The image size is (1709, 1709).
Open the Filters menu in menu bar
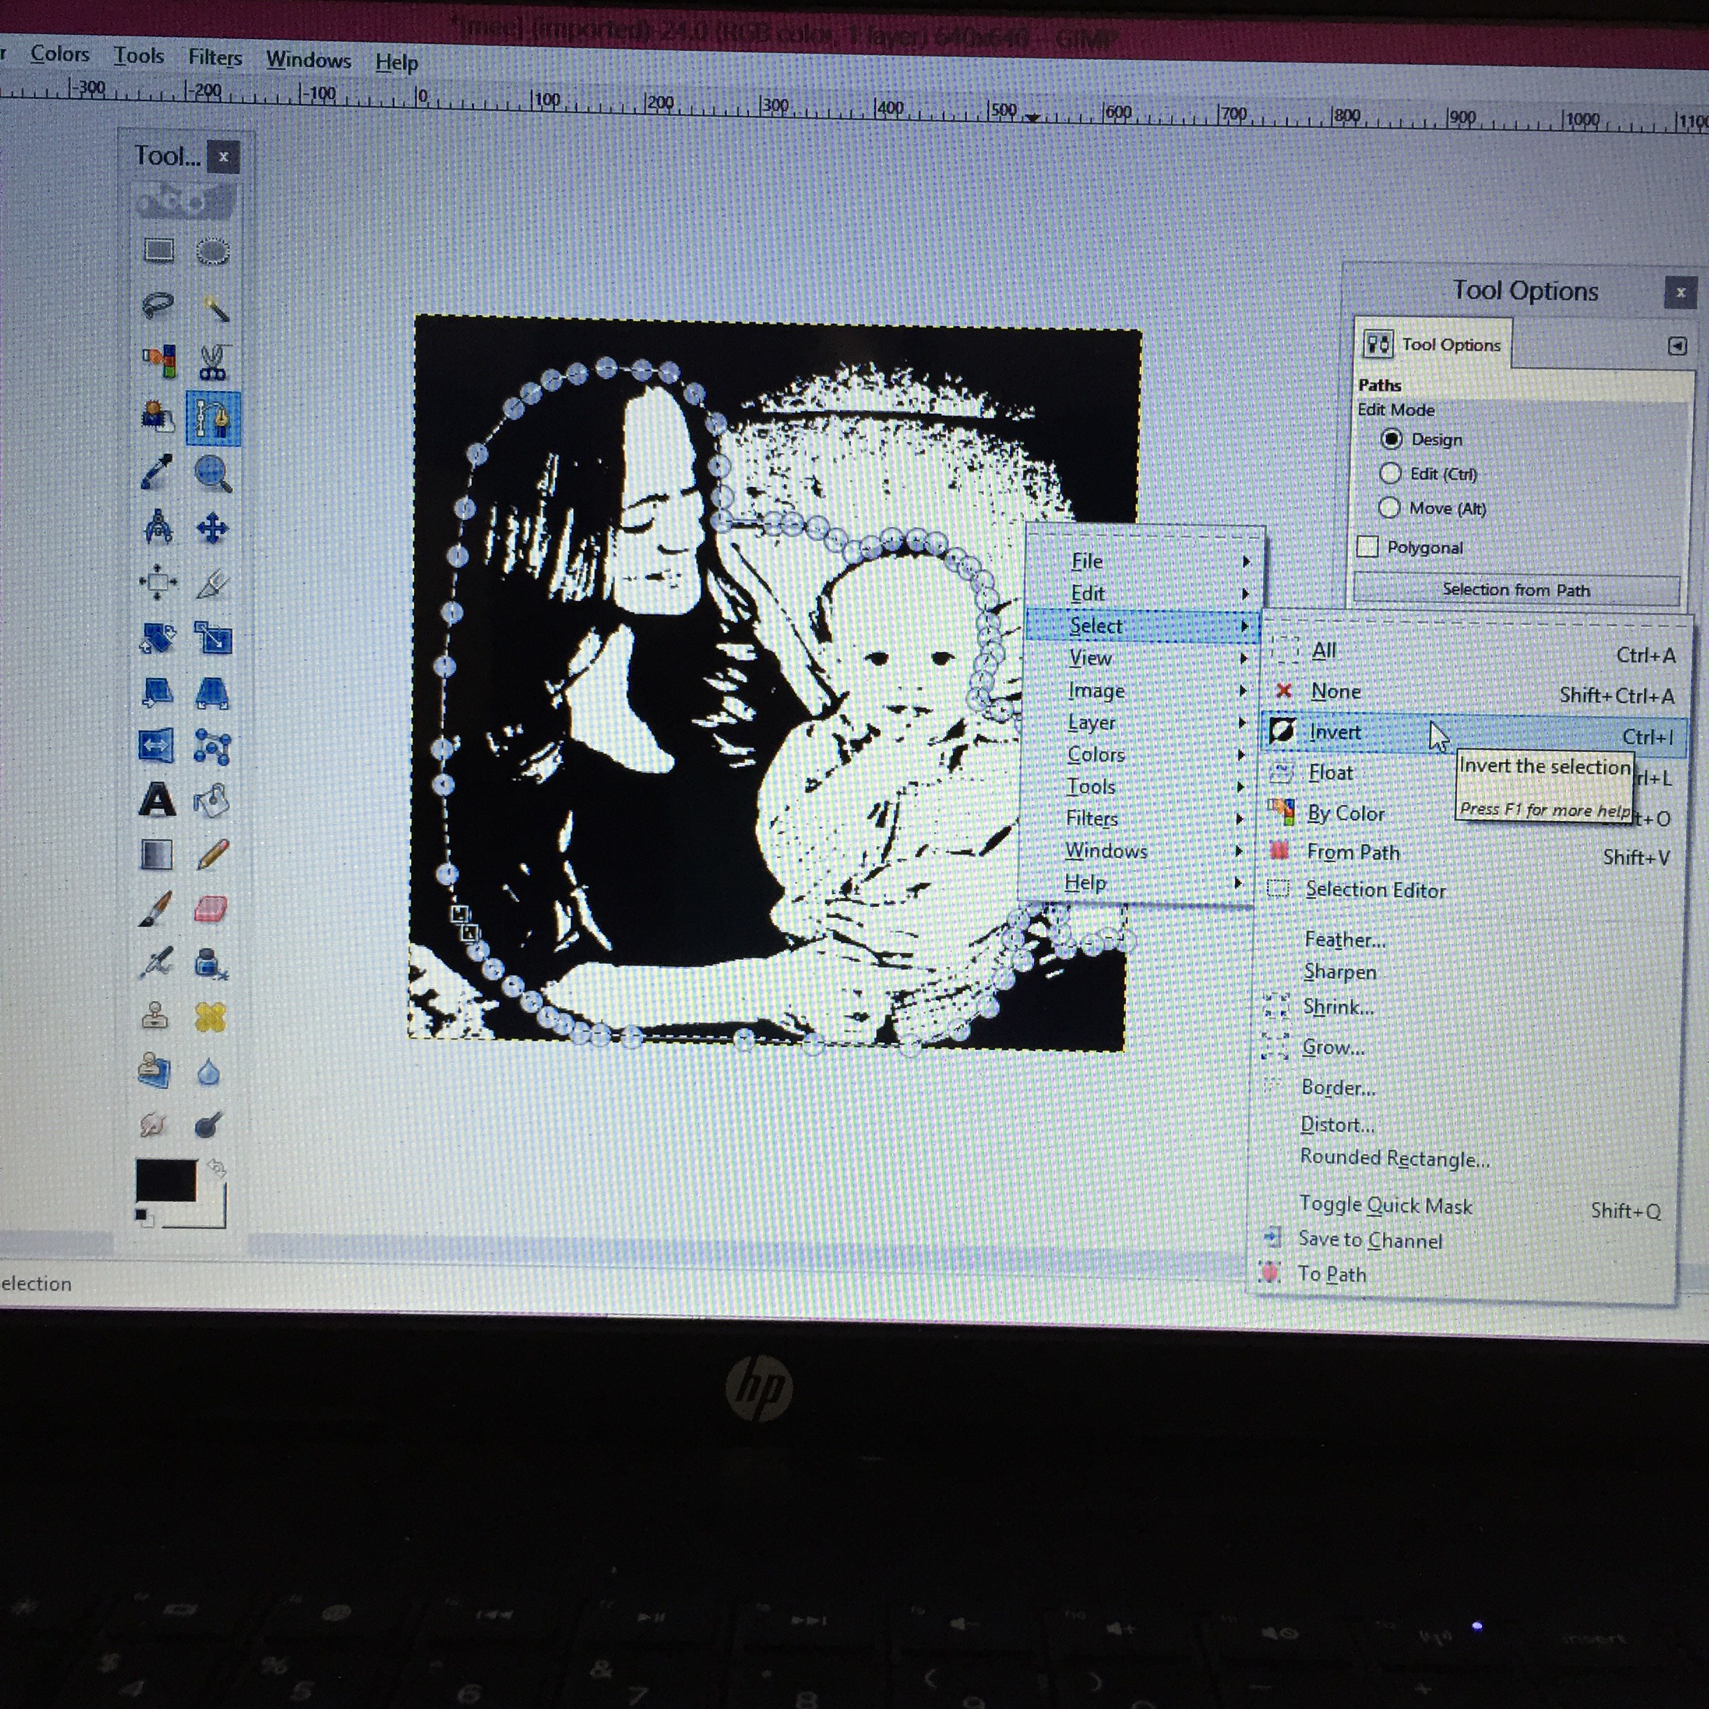[x=215, y=57]
